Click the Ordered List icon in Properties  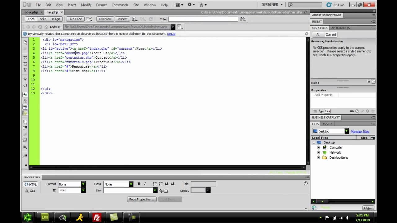point(161,184)
